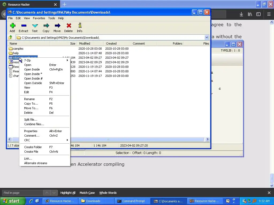Choose Move To... from context menu
Image resolution: width=274 pixels, height=205 pixels.
[45, 108]
